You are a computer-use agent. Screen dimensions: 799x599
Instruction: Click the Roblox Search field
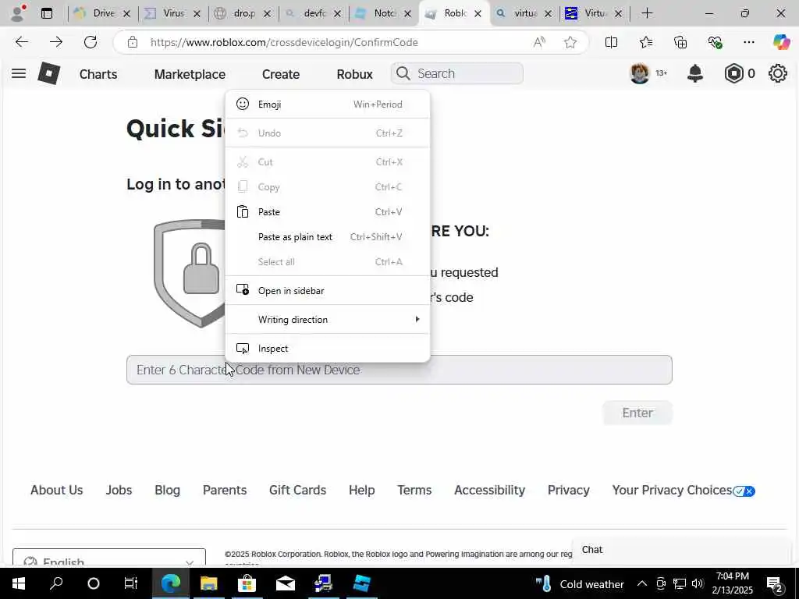tap(457, 73)
